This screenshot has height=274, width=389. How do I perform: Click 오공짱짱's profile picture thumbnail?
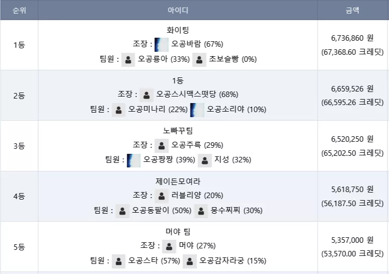[x=134, y=160]
